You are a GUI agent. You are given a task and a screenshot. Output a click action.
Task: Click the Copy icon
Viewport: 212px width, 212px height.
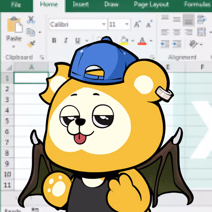[x=31, y=32]
